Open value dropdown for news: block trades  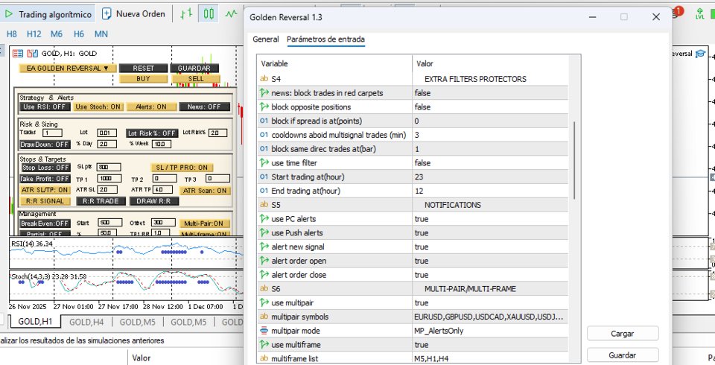tap(491, 93)
